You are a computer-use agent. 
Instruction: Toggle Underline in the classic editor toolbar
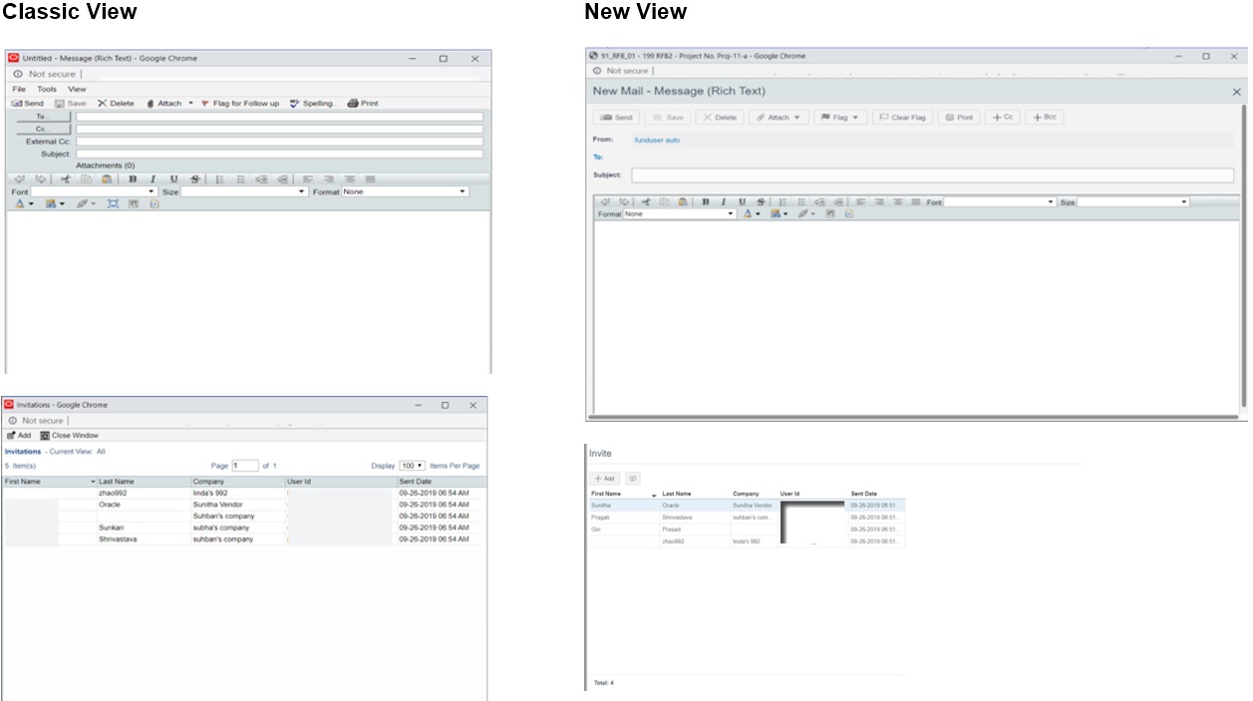(173, 179)
